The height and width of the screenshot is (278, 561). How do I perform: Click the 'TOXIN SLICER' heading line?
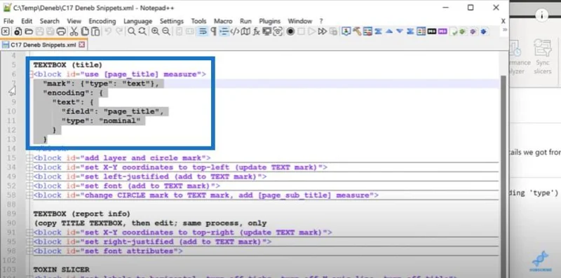62,270
